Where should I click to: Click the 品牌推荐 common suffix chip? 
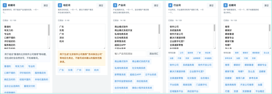(x=196, y=58)
